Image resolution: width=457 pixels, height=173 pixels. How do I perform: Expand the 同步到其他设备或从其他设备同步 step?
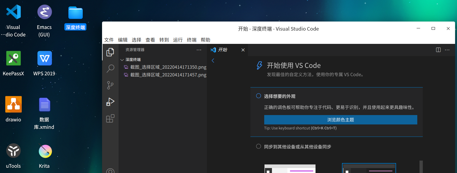(298, 147)
